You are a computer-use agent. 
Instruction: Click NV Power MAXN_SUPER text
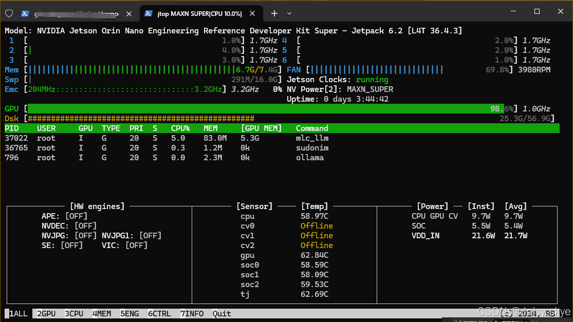click(x=370, y=89)
